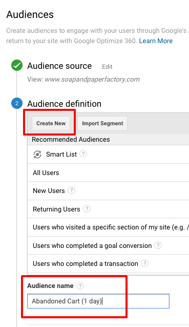The width and height of the screenshot is (189, 327).
Task: Open help icon beside goal conversion row
Action: click(x=158, y=245)
